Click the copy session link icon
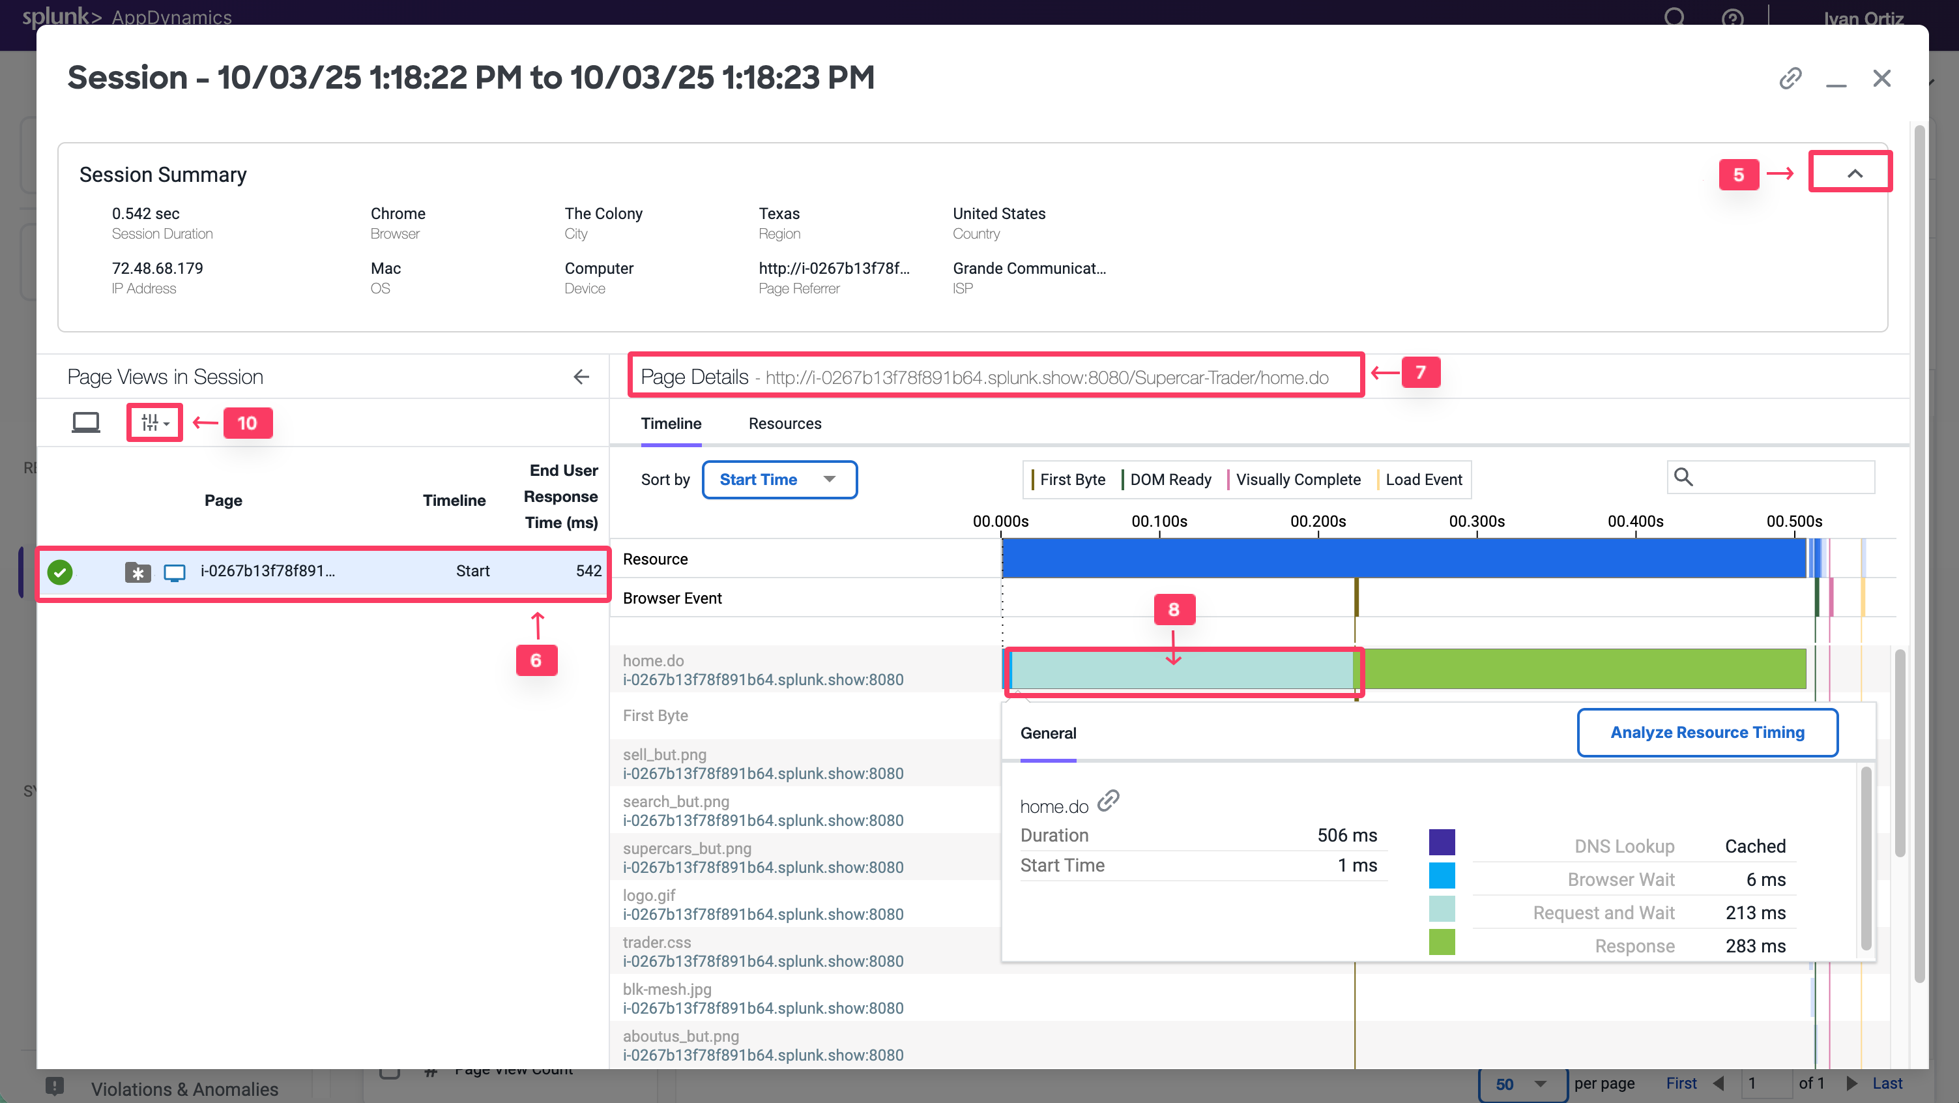Screen dimensions: 1959x1103 coord(1790,78)
